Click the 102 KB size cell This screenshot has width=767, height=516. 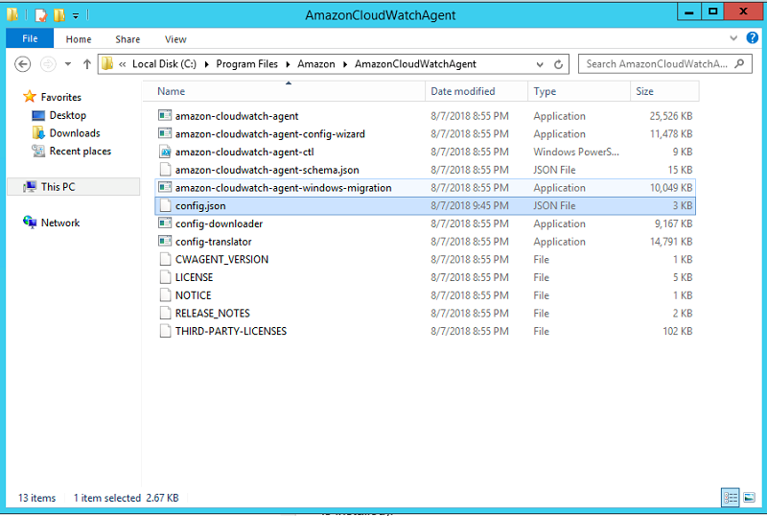pos(678,331)
